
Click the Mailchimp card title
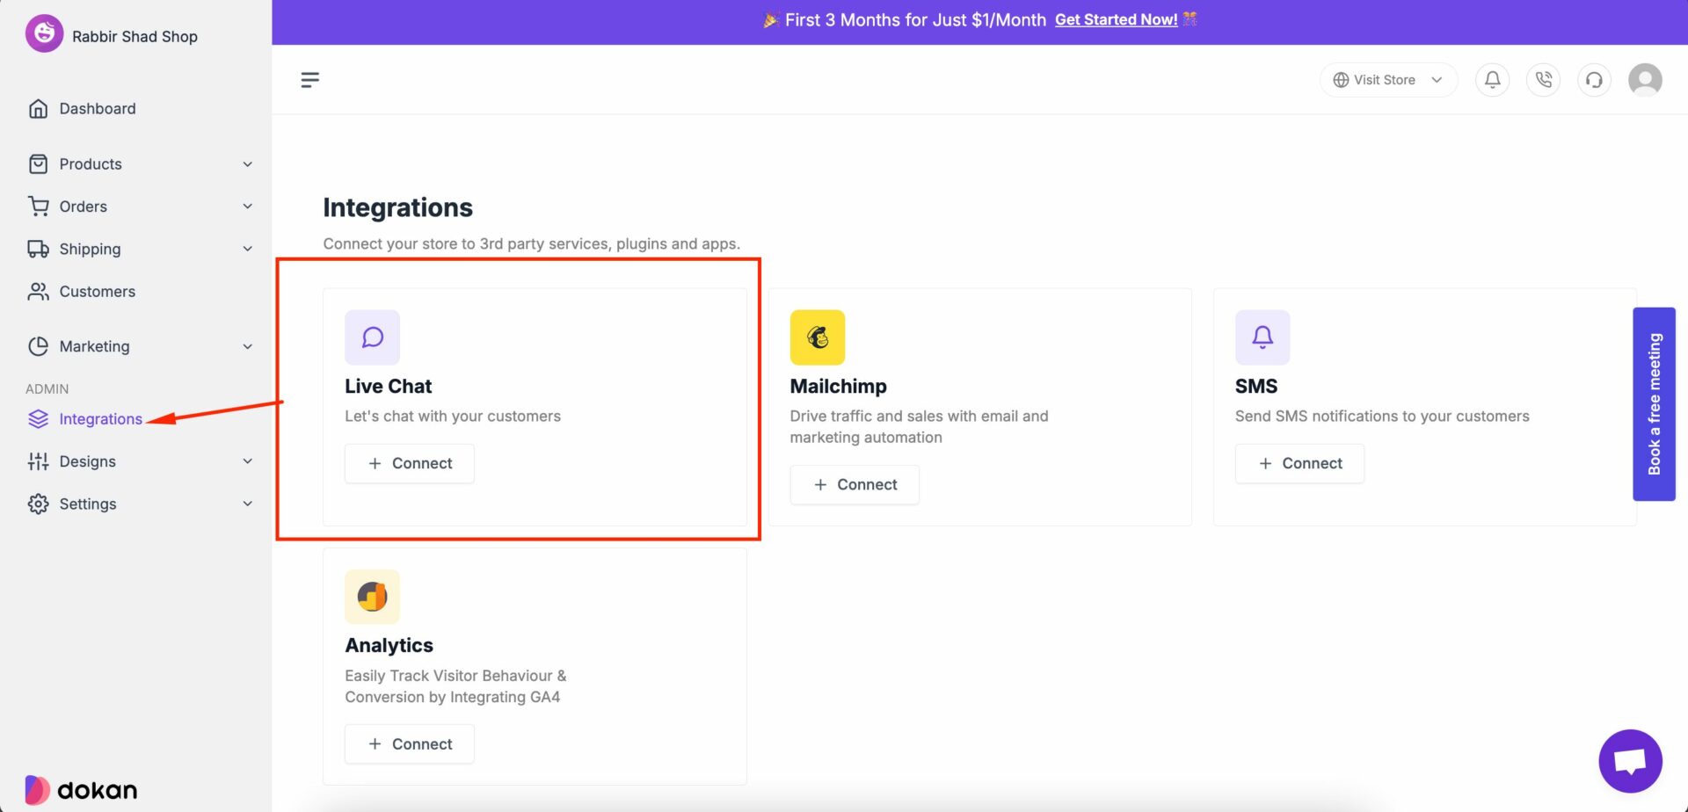pyautogui.click(x=838, y=387)
